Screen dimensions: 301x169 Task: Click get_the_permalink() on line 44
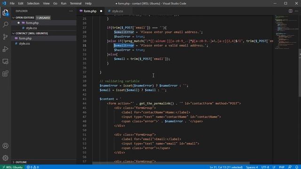[x=157, y=103]
